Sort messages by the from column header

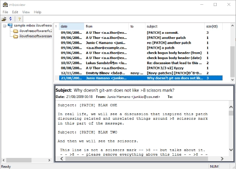[106, 27]
